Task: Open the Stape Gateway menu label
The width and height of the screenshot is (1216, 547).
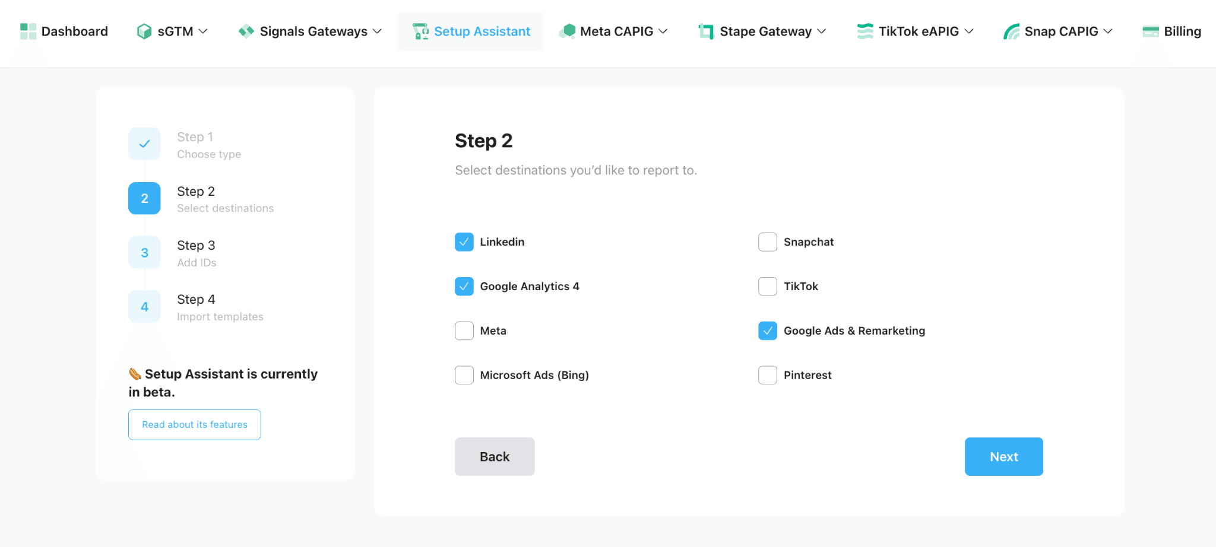Action: click(766, 31)
